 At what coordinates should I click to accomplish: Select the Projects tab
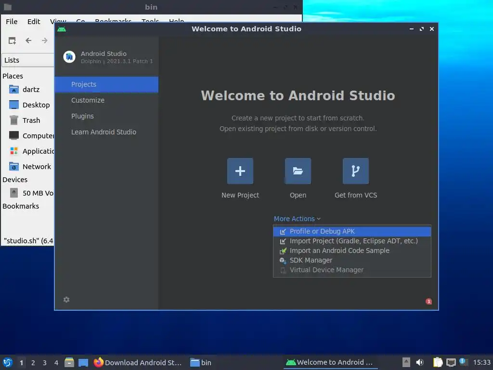106,84
